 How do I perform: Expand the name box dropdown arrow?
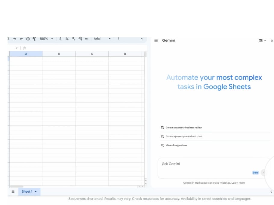(x=17, y=48)
